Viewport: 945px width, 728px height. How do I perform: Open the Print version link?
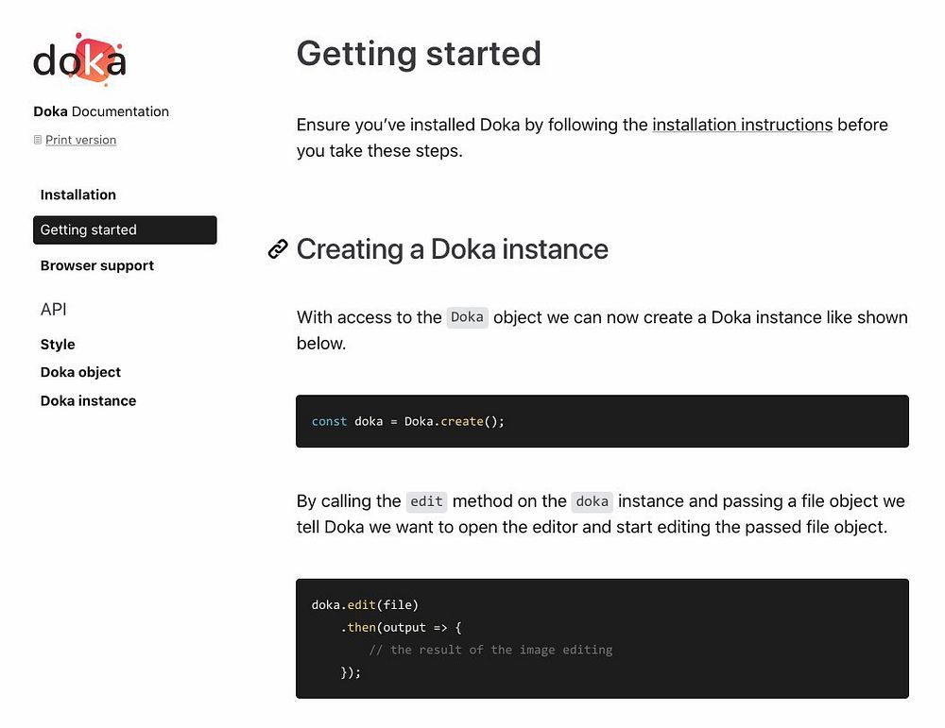(80, 140)
